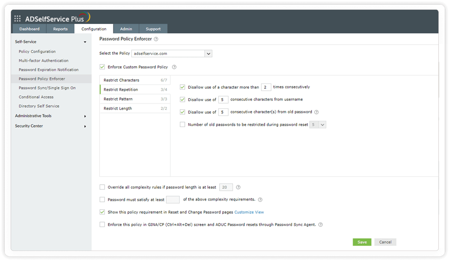This screenshot has width=452, height=263.
Task: Open the Admin tab
Action: [x=126, y=29]
